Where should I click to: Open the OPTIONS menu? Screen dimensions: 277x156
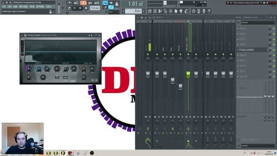[40, 7]
